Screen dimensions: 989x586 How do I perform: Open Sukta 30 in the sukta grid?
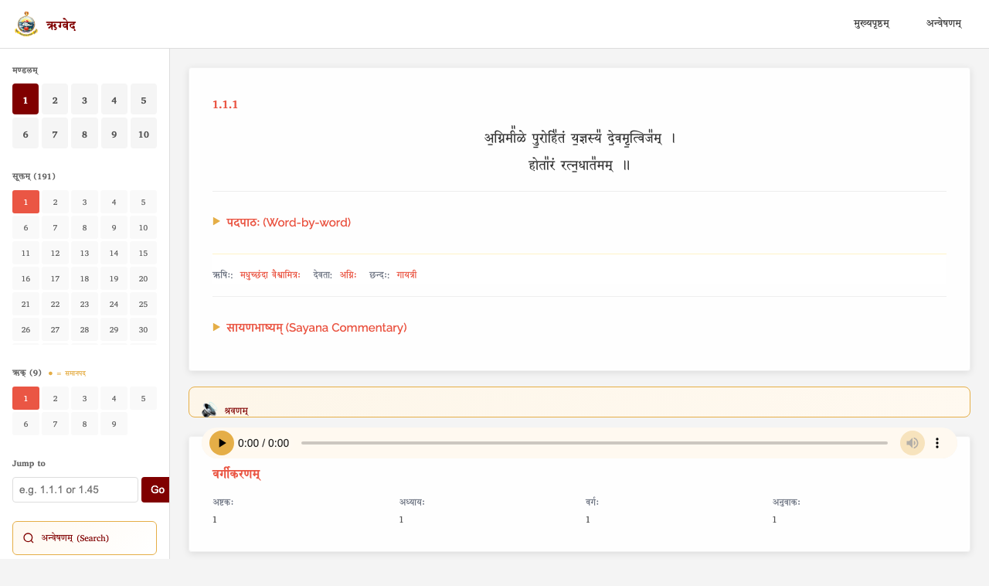144,329
